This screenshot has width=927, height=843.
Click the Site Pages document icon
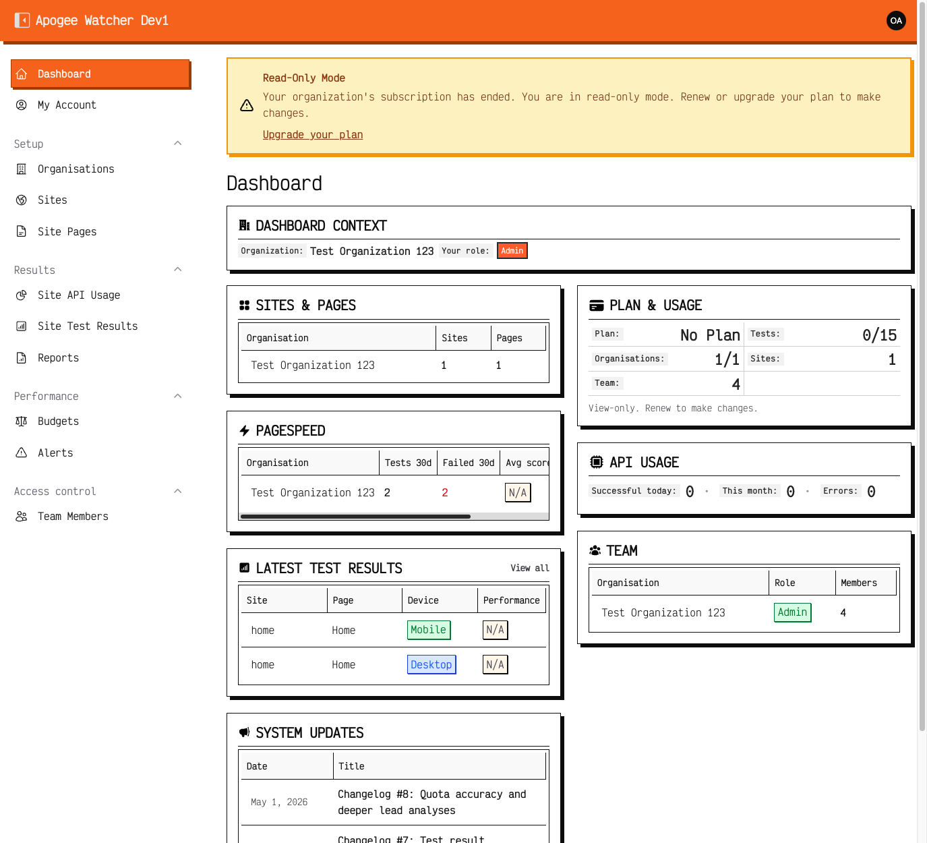coord(22,232)
